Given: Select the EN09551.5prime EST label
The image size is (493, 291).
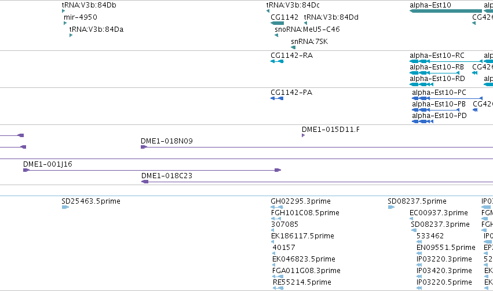Looking at the screenshot, I should coord(446,248).
